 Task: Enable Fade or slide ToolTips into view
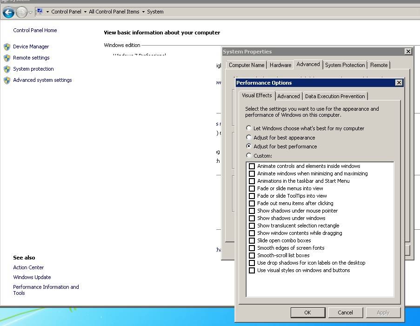coord(252,196)
